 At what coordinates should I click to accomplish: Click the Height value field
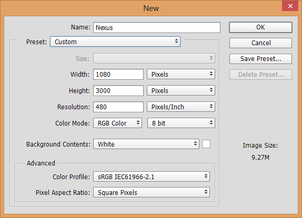point(118,90)
